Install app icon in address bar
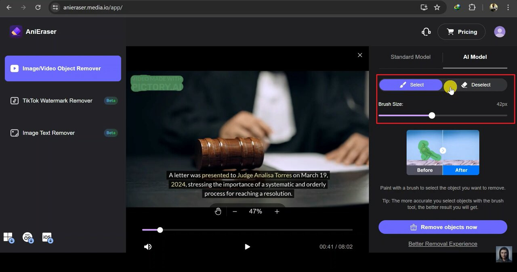 click(424, 7)
